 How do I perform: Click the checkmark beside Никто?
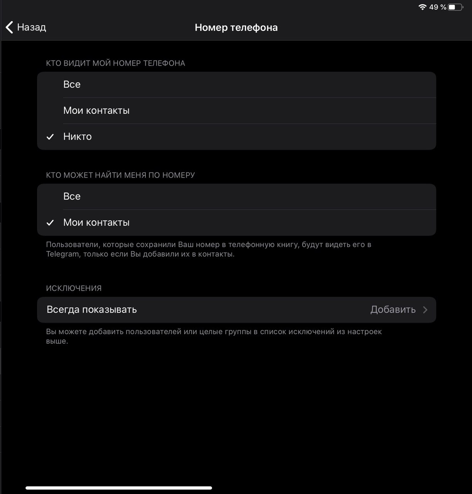click(50, 137)
